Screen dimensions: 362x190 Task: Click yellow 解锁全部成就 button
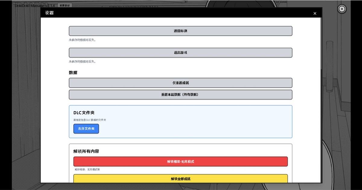click(x=180, y=179)
